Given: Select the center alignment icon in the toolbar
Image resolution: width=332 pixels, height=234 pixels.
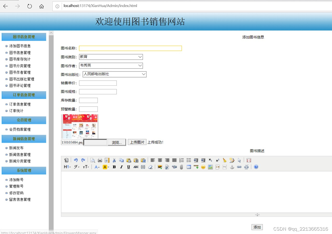Looking at the screenshot, I should click(x=160, y=160).
